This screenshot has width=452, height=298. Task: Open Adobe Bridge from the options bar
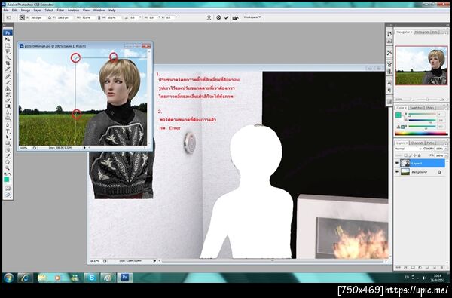235,17
